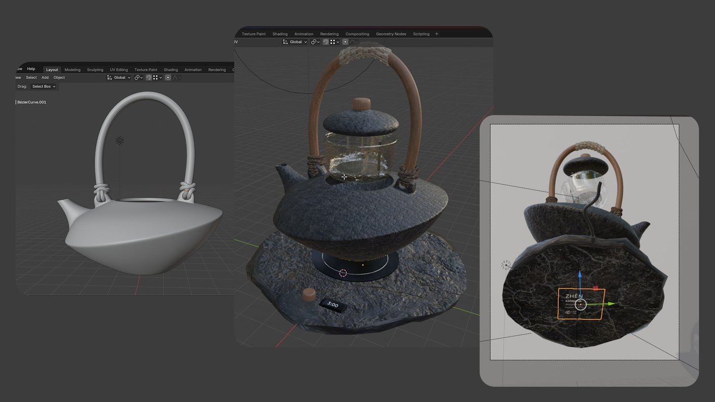Switch to the Sculpting workspace tab
Screen dimensions: 715x402
click(x=95, y=70)
